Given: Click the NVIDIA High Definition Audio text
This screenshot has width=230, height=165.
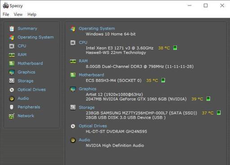Looking at the screenshot, I should click(x=115, y=145).
